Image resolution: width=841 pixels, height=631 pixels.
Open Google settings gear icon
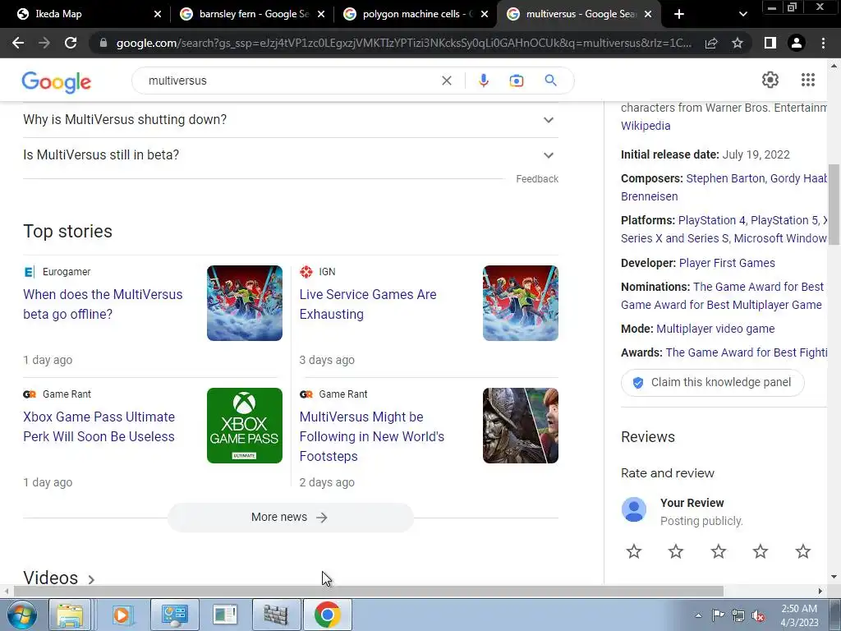(770, 80)
